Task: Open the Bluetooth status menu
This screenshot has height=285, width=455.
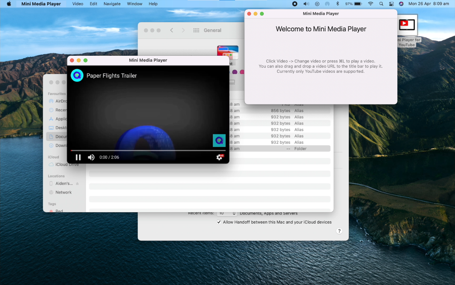Action: click(338, 4)
